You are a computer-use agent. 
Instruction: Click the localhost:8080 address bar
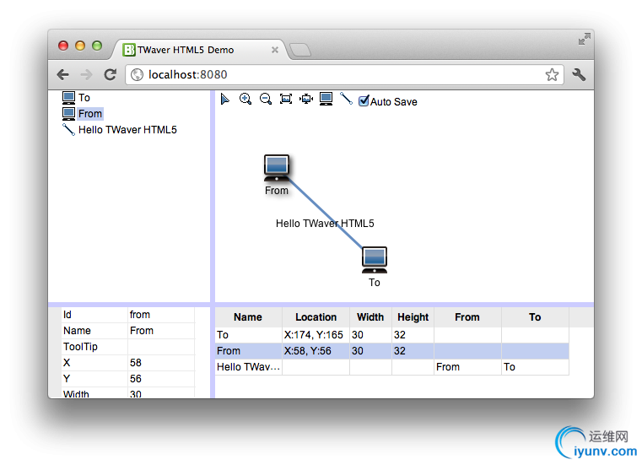point(344,74)
